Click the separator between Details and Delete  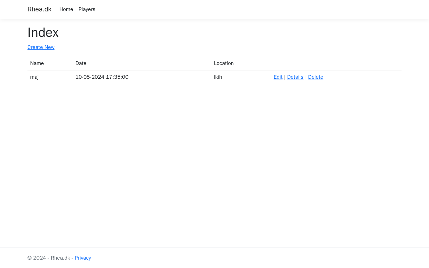click(x=306, y=77)
